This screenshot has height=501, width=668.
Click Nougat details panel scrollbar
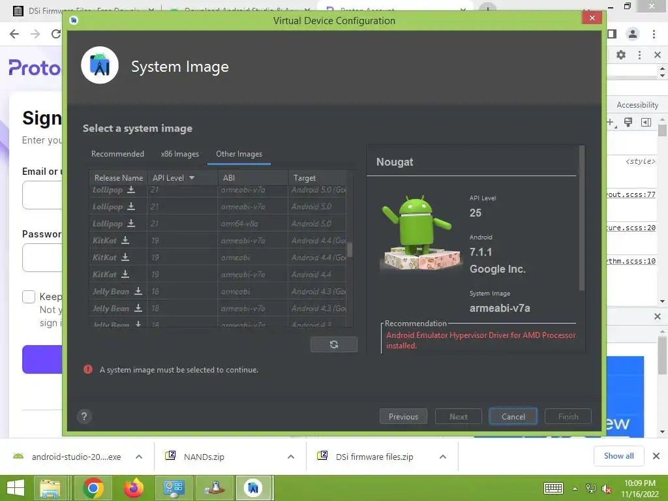[581, 218]
